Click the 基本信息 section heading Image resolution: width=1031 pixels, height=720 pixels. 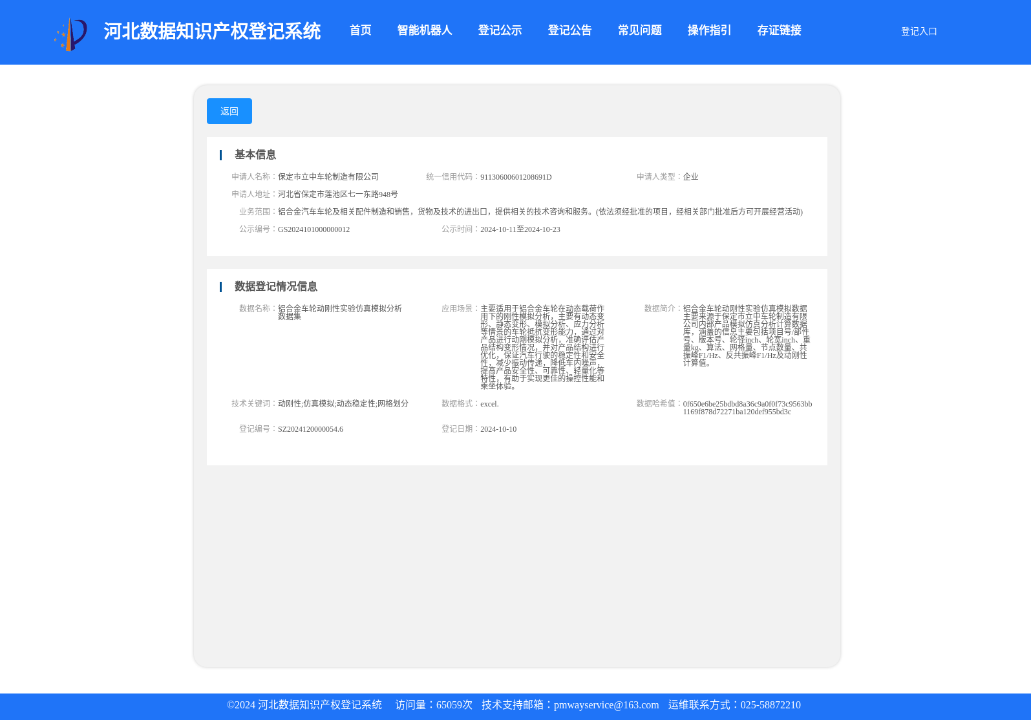[255, 154]
